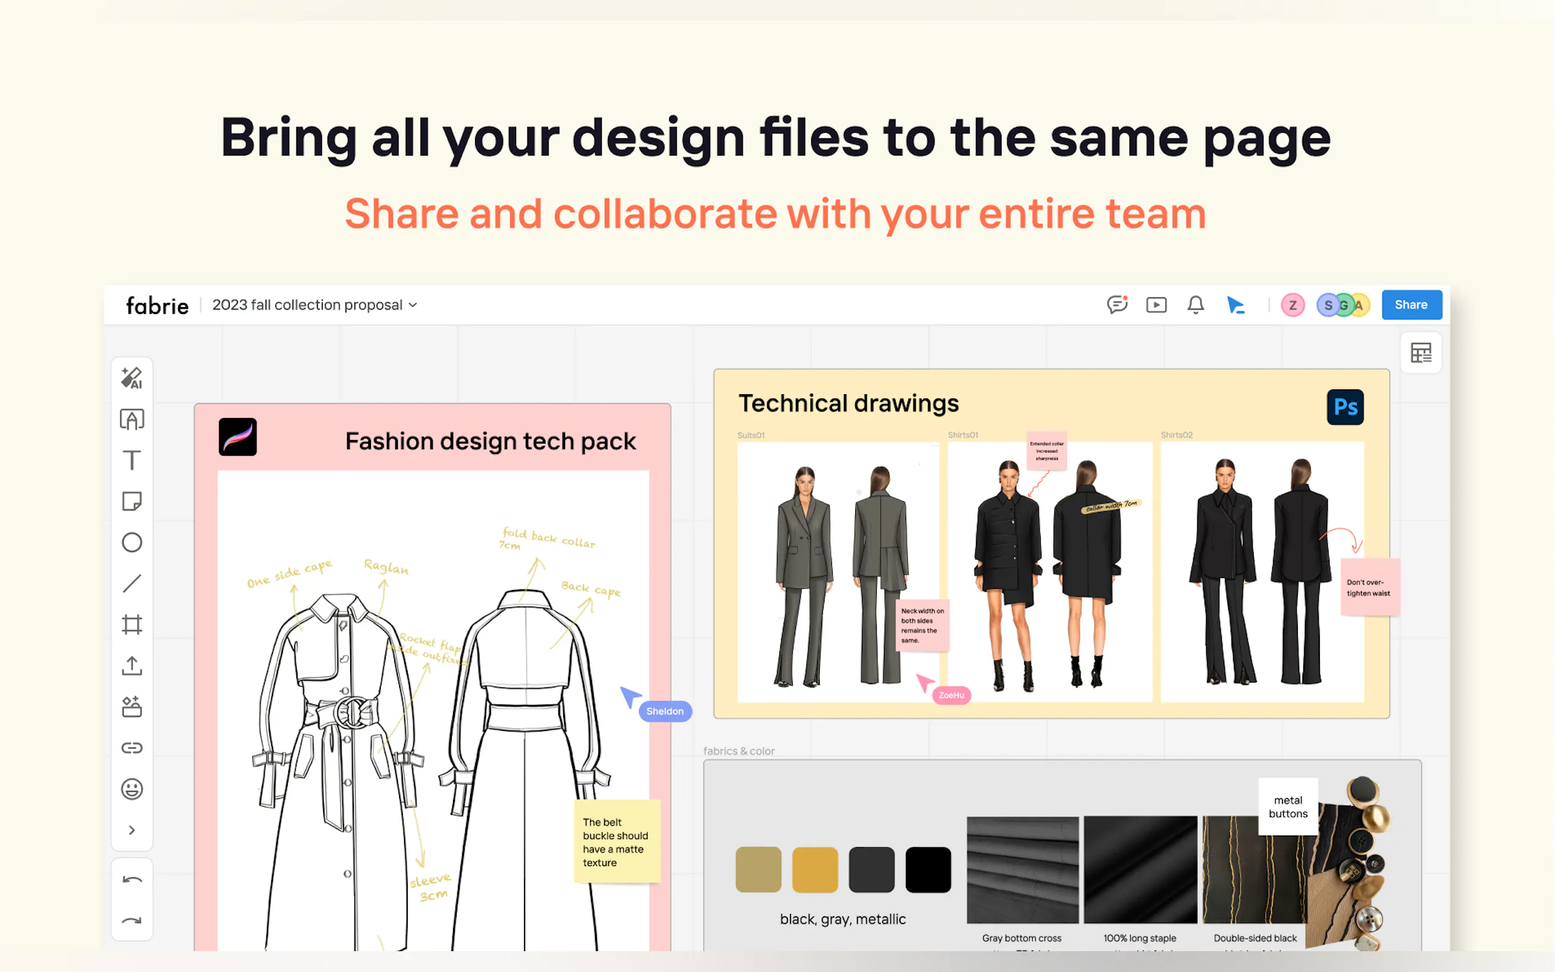This screenshot has height=972, width=1555.
Task: Click the 'Raglan' handwritten annotation
Action: tap(386, 566)
